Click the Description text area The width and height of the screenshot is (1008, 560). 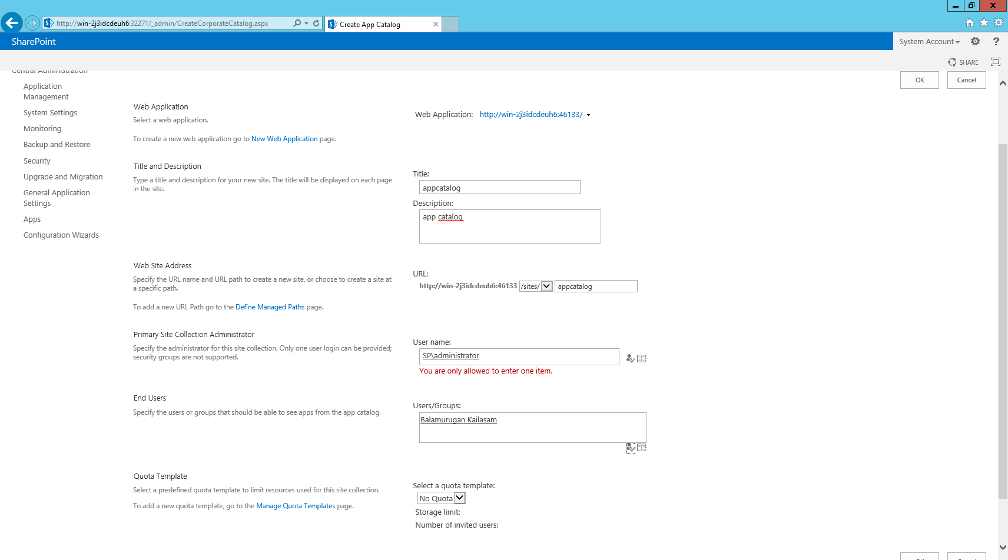510,226
